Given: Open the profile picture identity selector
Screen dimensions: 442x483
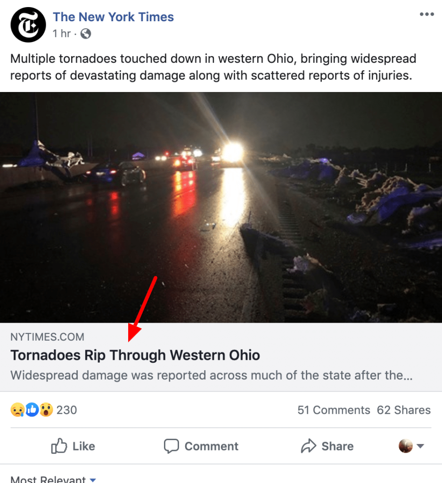Looking at the screenshot, I should 411,446.
